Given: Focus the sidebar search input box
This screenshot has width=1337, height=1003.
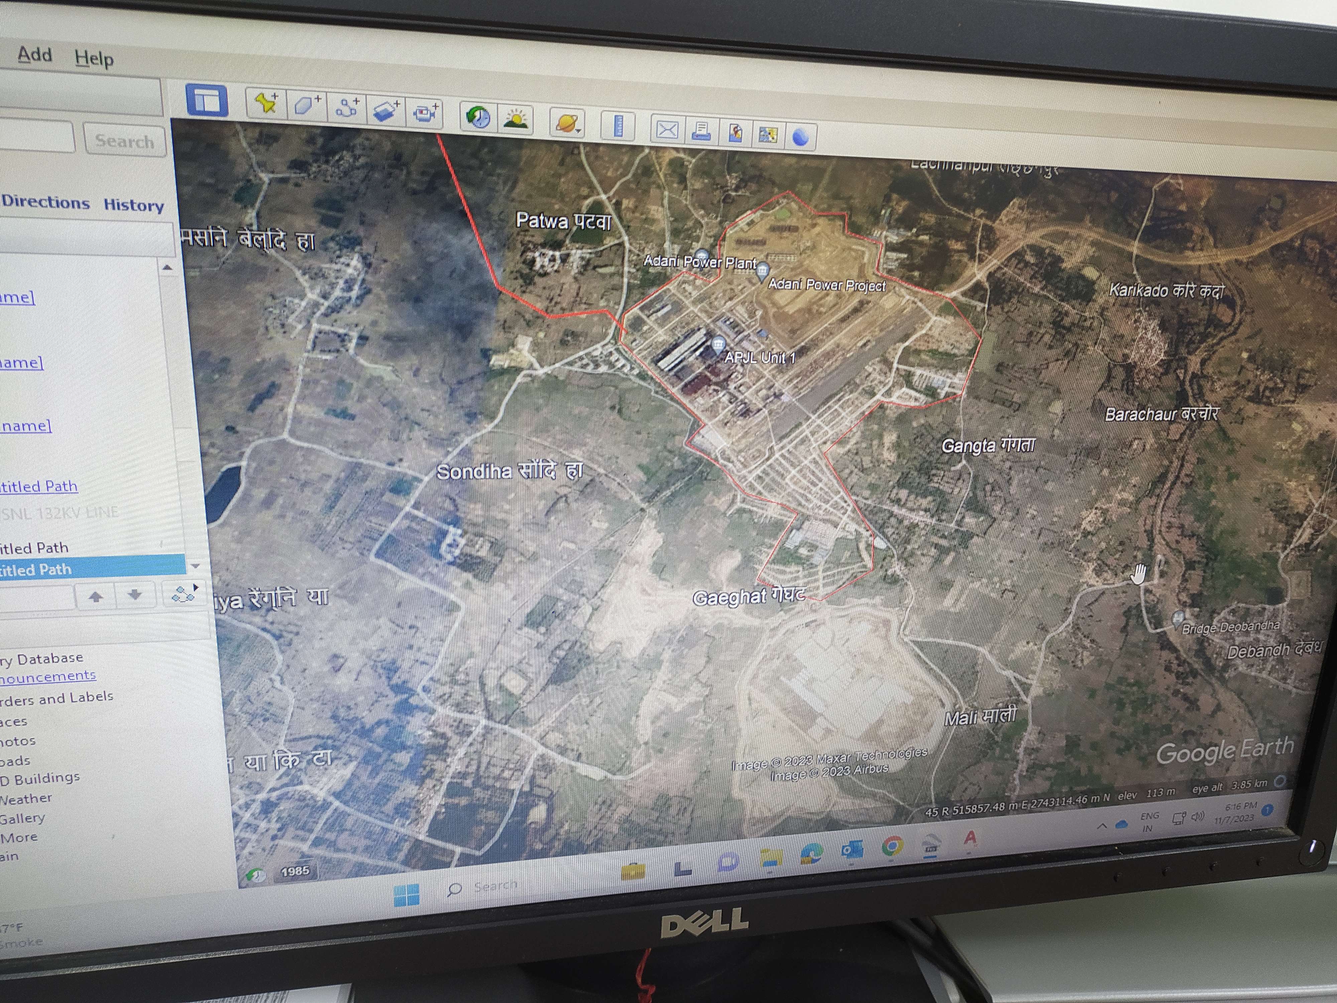Looking at the screenshot, I should pos(36,136).
